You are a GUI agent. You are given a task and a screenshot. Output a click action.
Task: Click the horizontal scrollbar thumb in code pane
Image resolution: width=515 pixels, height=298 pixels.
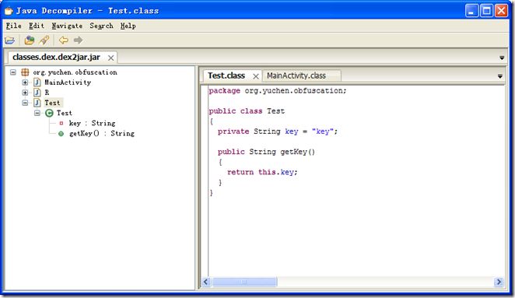[x=244, y=282]
